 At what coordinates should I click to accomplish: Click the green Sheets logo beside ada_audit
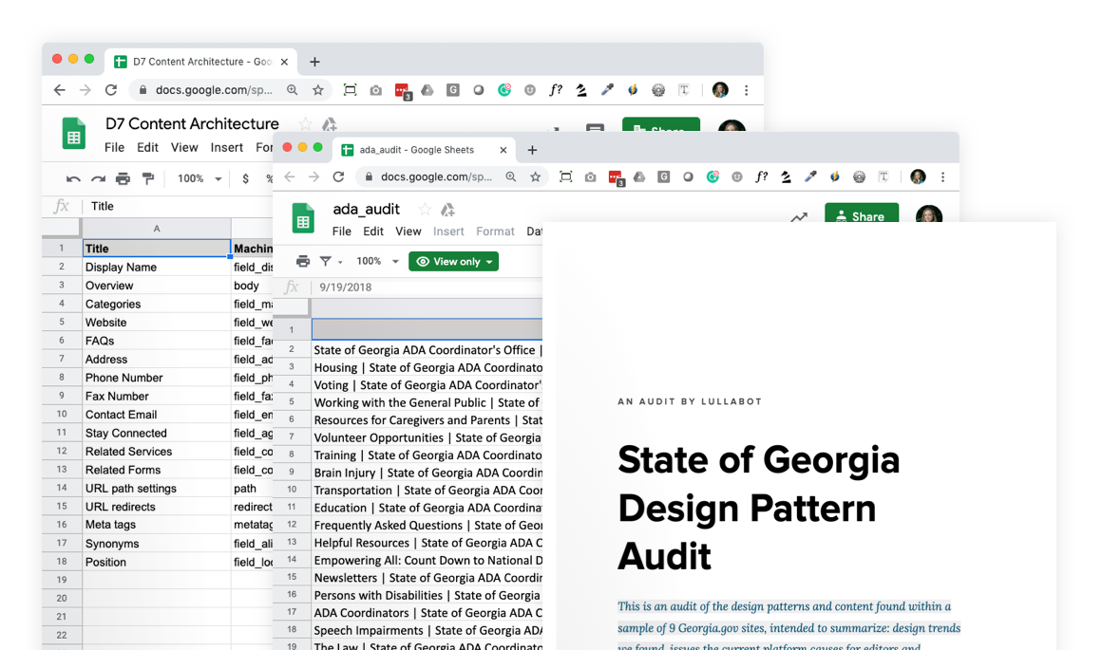(x=302, y=218)
